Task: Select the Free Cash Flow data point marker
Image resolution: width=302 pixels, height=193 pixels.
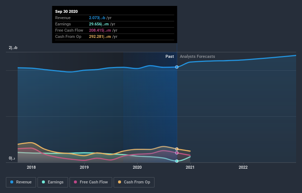Action: click(177, 153)
